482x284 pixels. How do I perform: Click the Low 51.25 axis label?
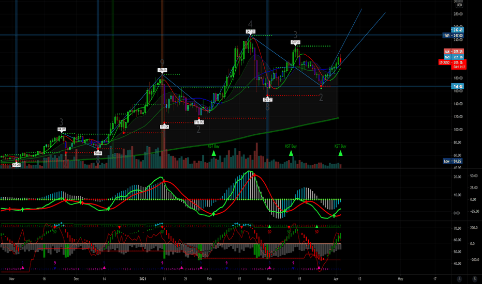click(x=453, y=161)
